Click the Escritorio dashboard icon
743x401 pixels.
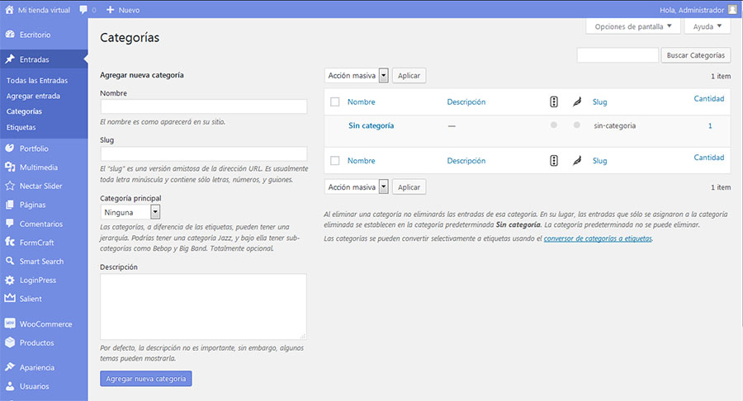(10, 34)
